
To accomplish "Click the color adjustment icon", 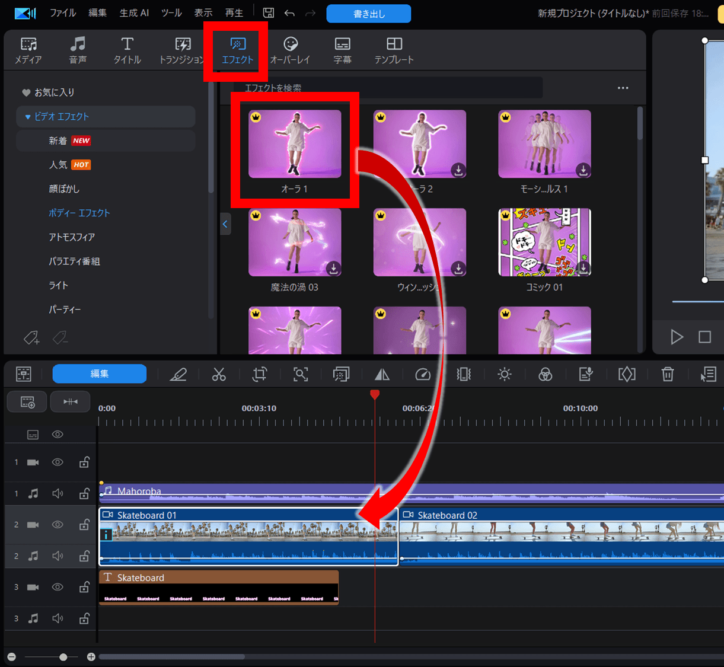I will tap(545, 374).
